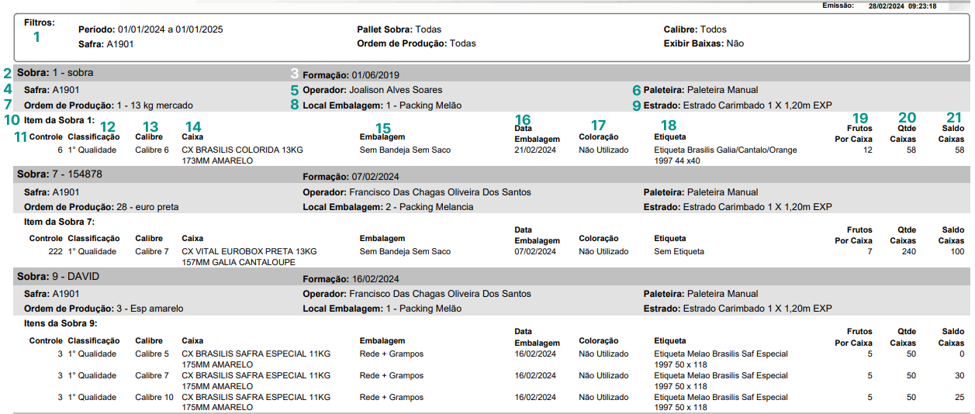The height and width of the screenshot is (414, 975).
Task: Click the green annotation number 14
Action: [192, 126]
